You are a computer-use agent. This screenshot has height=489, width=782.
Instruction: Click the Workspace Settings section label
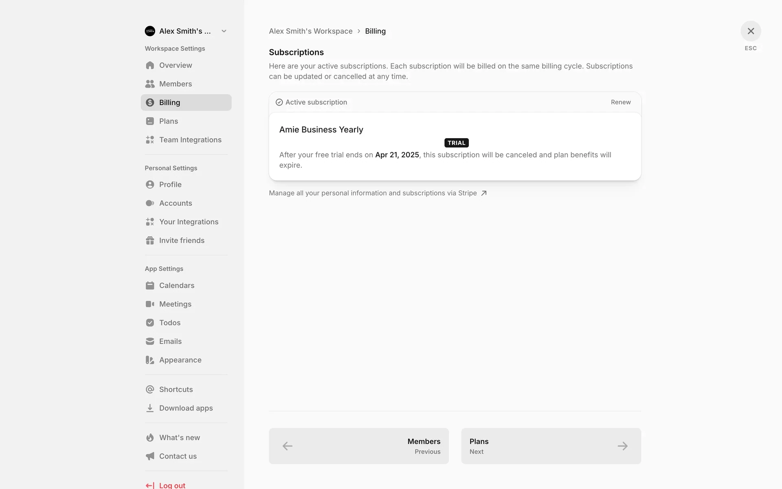pyautogui.click(x=175, y=48)
